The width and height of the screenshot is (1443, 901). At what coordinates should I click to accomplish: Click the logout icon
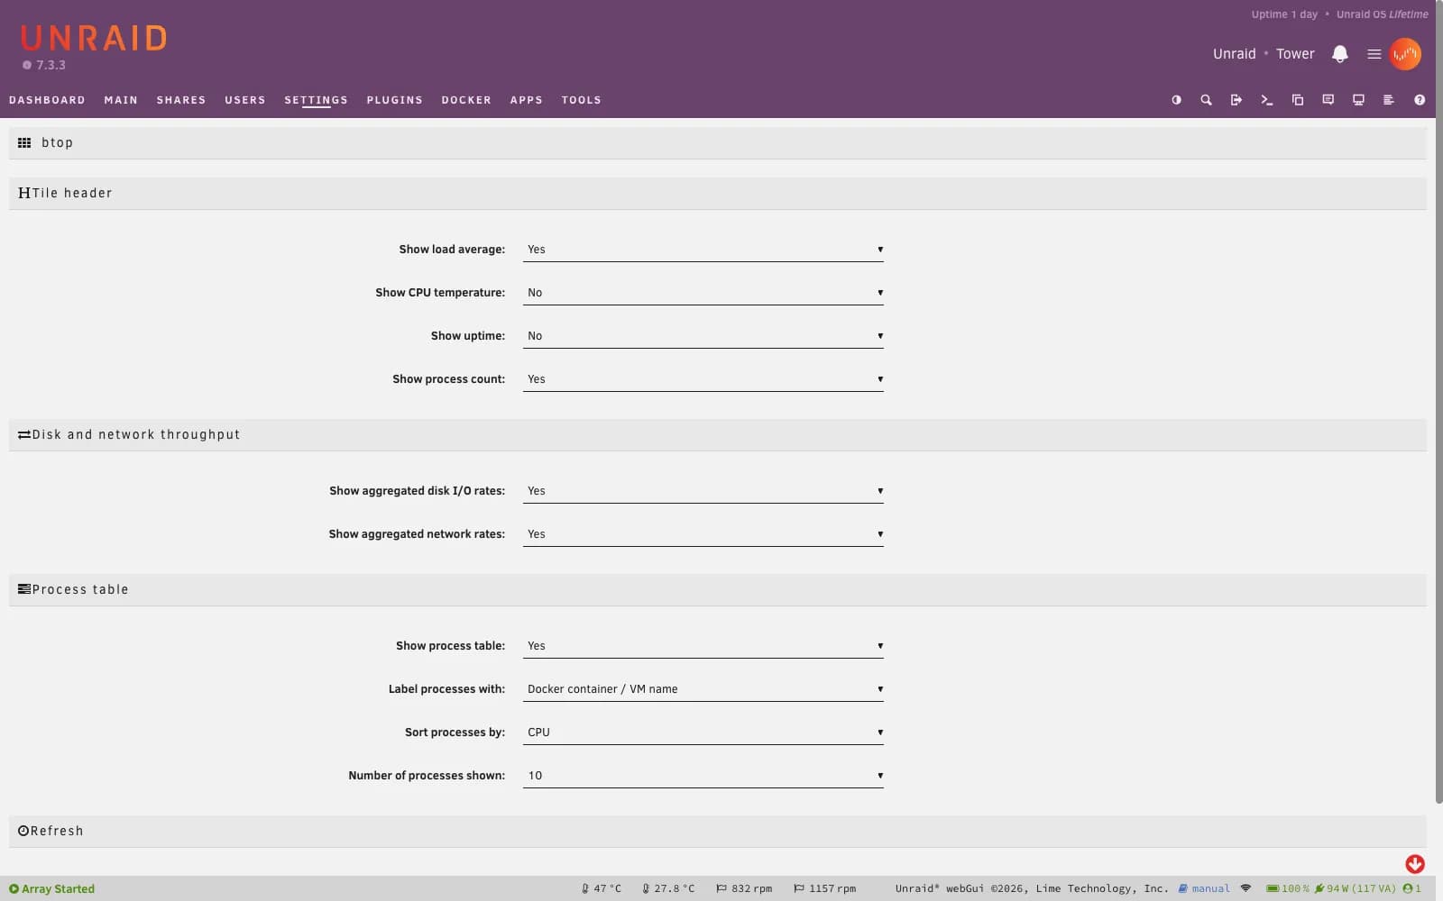tap(1236, 100)
